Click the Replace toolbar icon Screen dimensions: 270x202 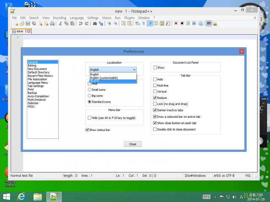[x=101, y=24]
